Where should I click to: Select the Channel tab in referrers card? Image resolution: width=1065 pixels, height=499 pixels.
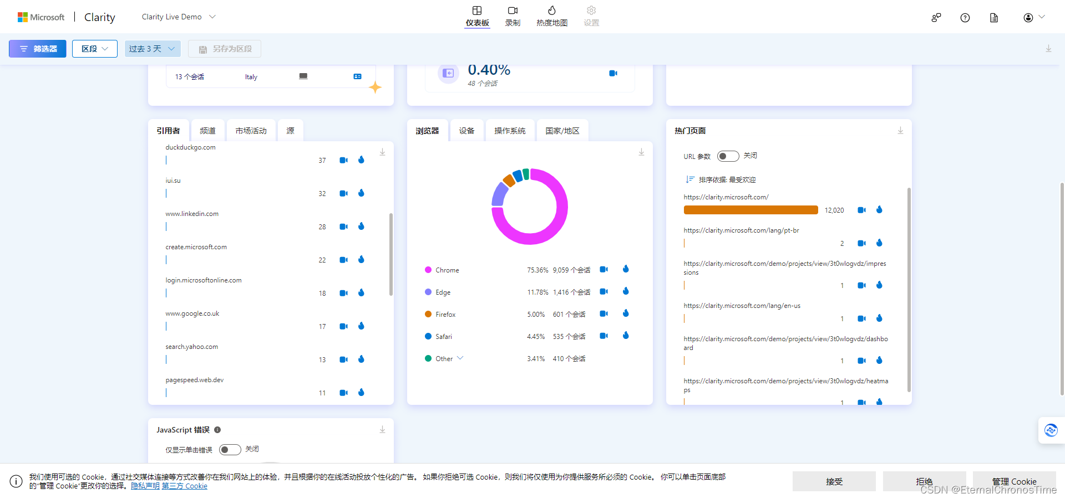208,131
